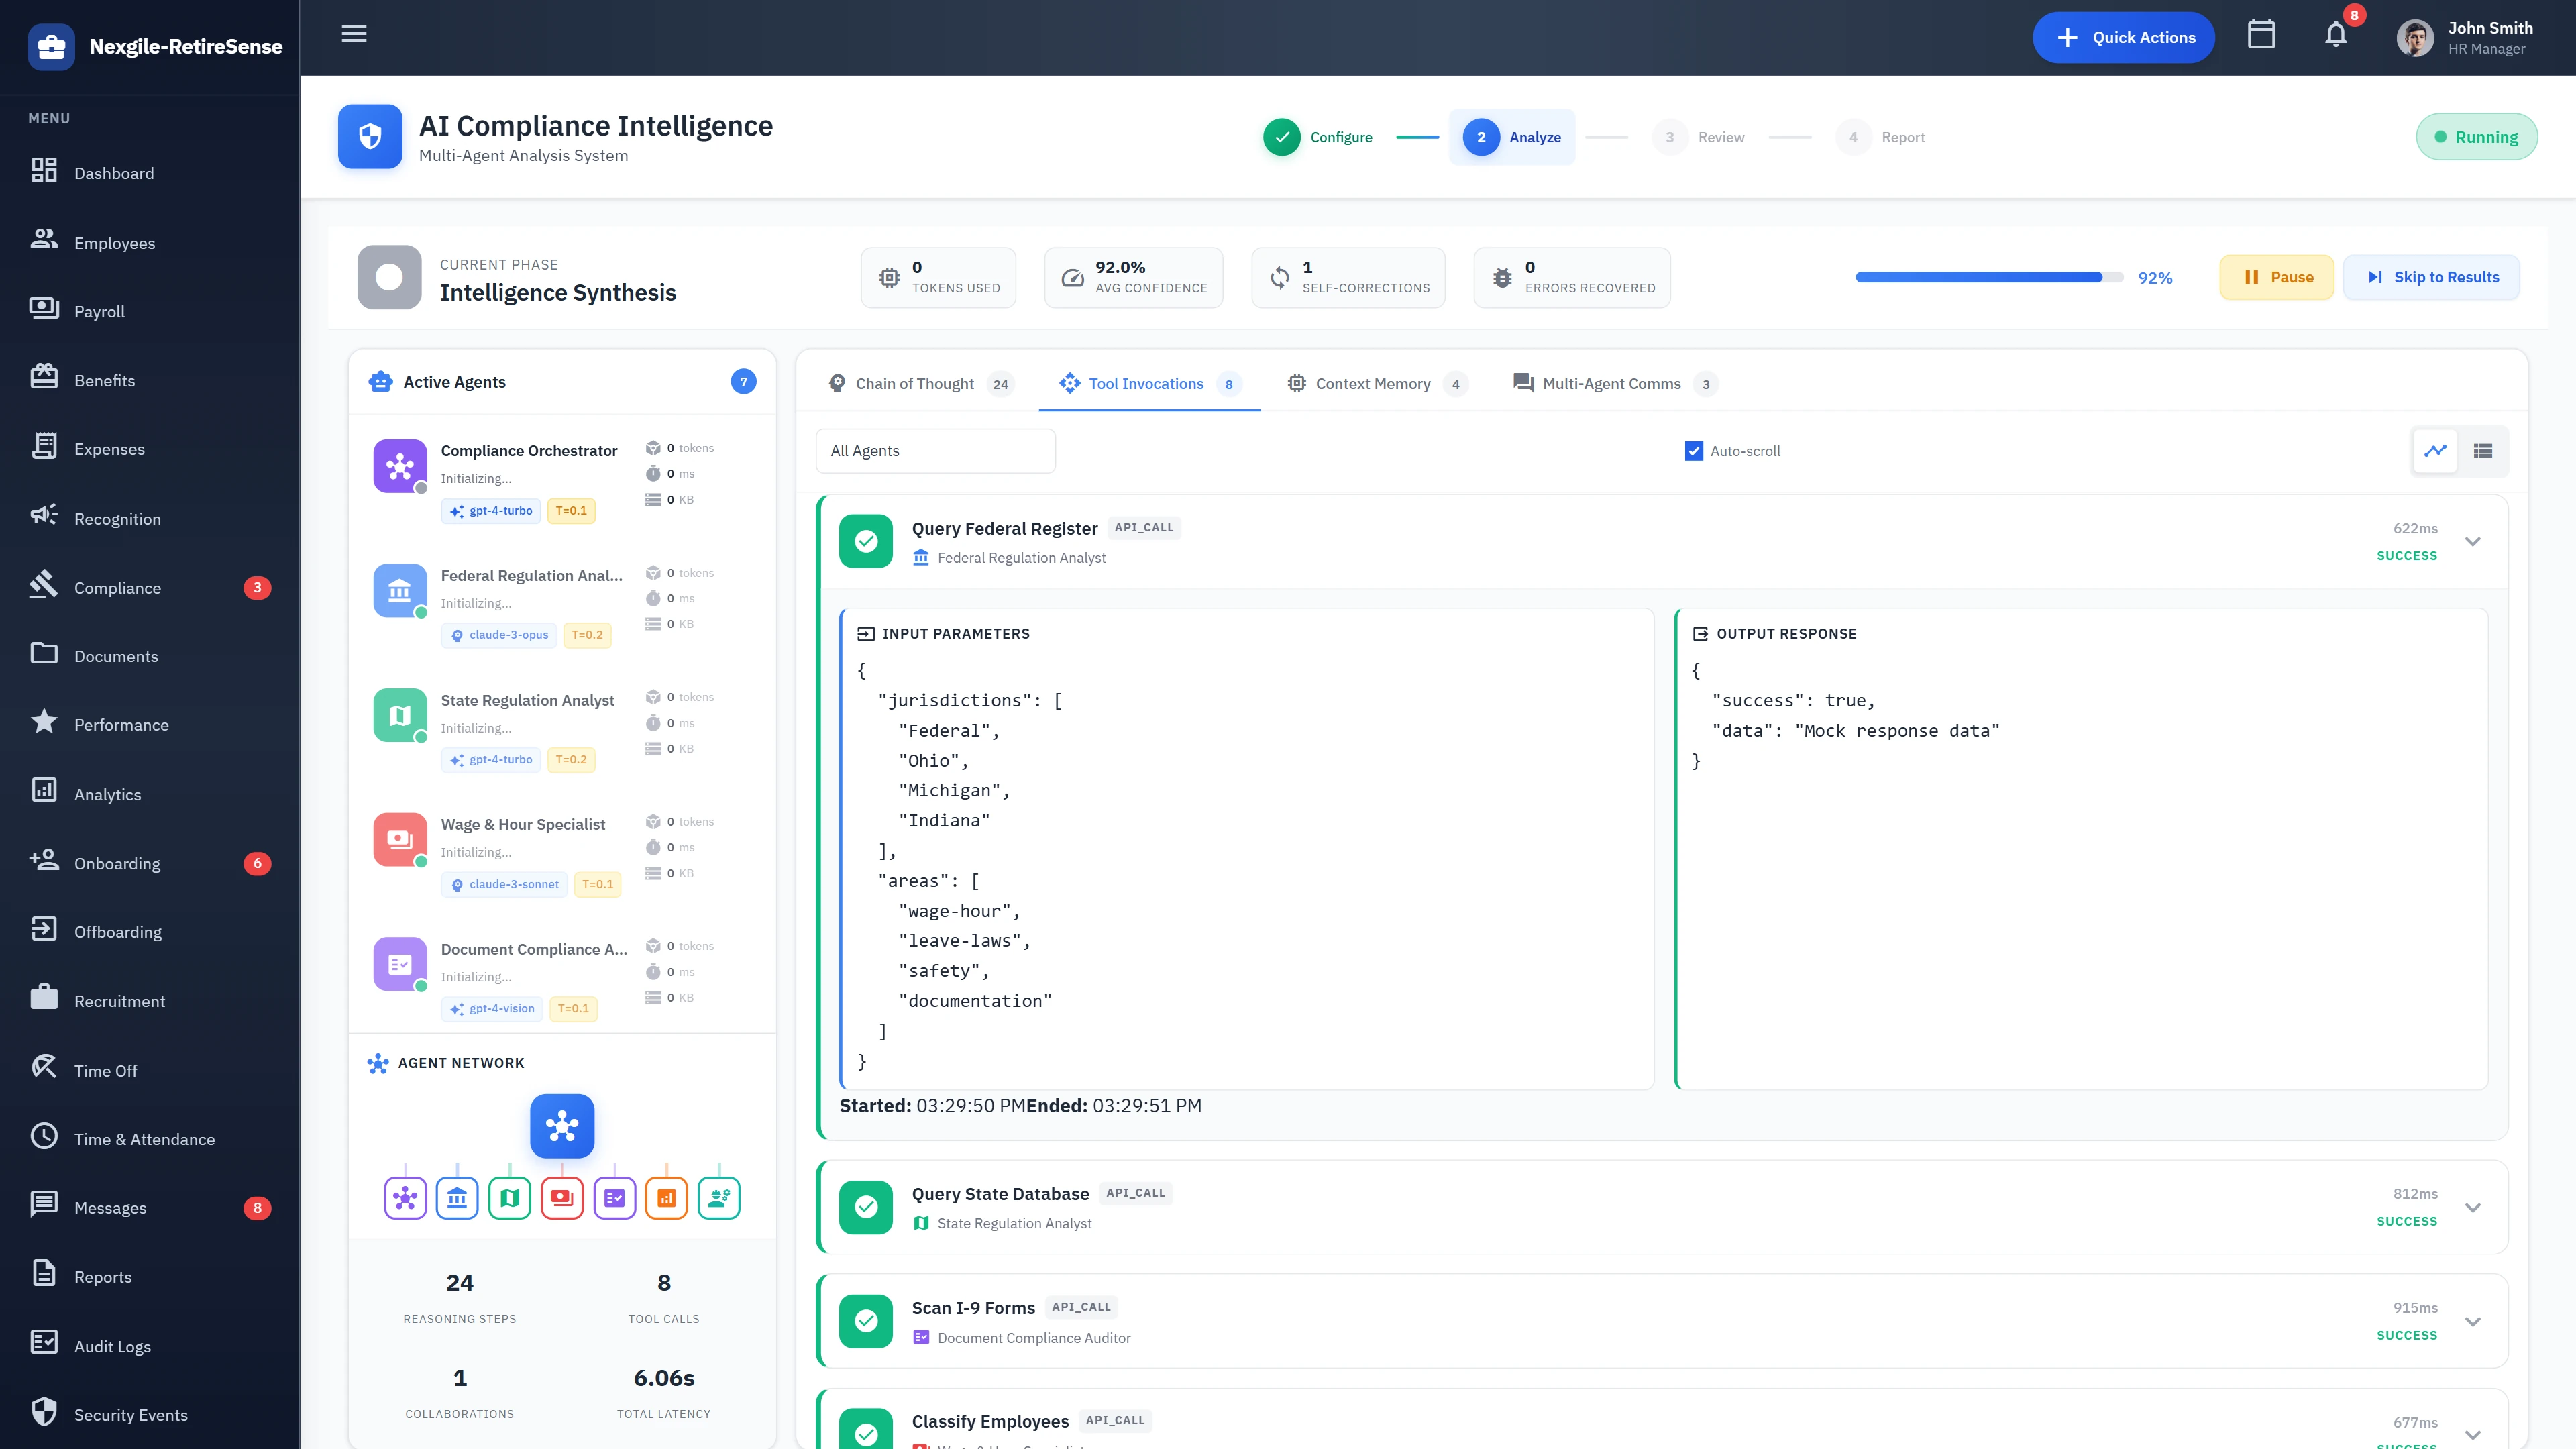Open Security Events from the sidebar
Image resolution: width=2576 pixels, height=1449 pixels.
coord(130,1415)
